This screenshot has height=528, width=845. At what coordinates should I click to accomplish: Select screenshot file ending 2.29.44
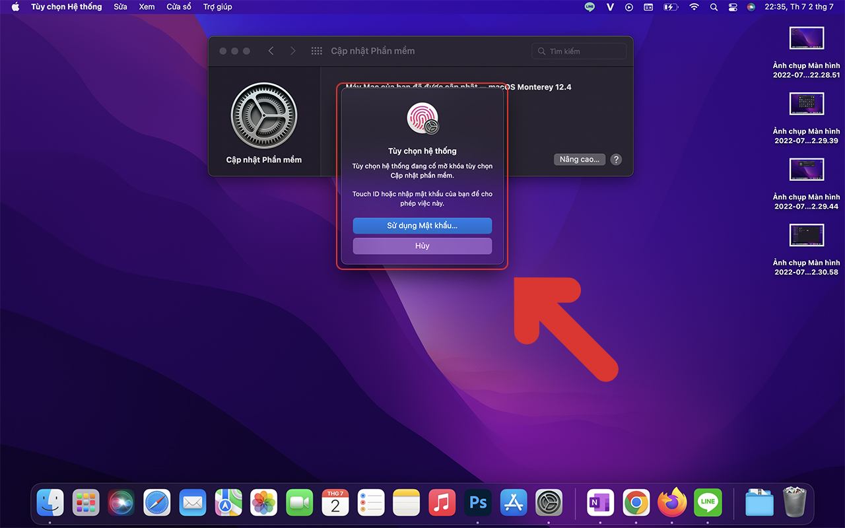pyautogui.click(x=807, y=183)
